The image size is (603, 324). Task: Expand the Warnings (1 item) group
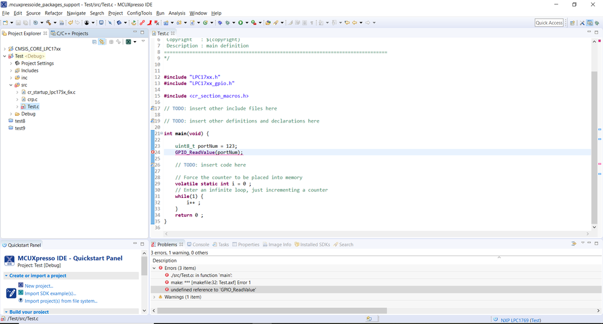154,297
